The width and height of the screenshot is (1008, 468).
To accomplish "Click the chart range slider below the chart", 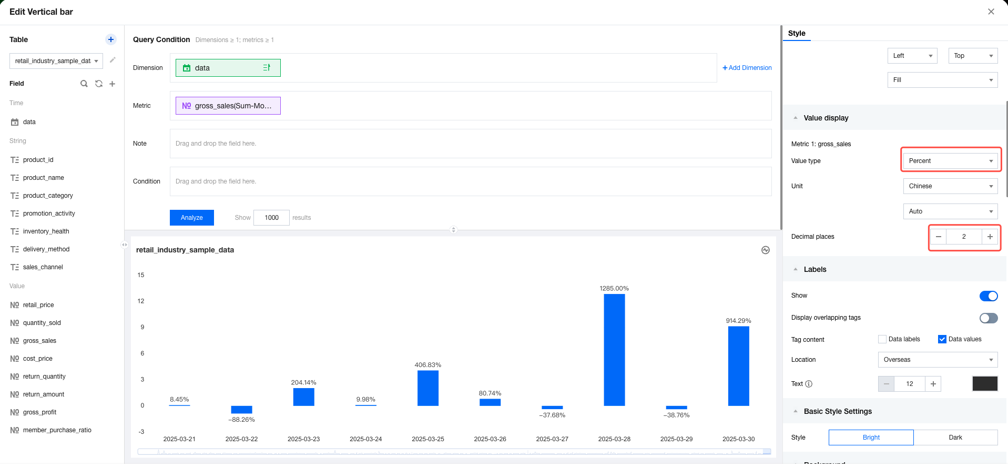I will tap(454, 452).
